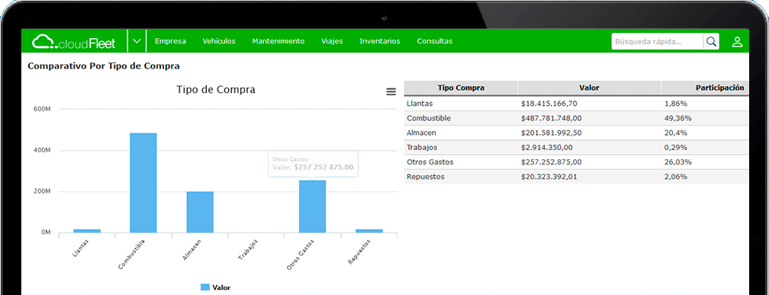Screen dimensions: 769x295
Task: Click the 26,03% participation cell
Action: [677, 162]
